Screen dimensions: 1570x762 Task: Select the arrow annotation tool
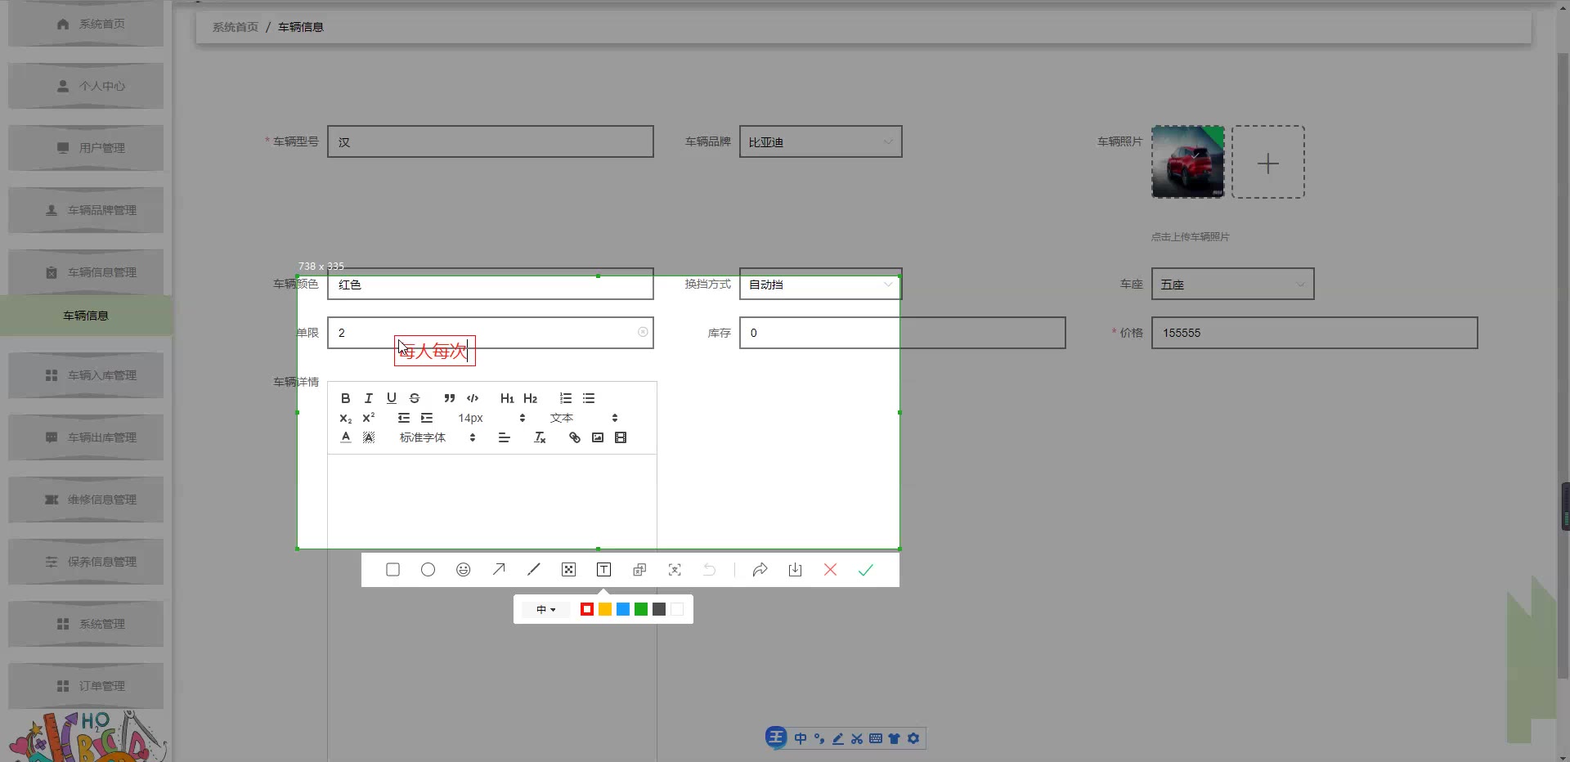pyautogui.click(x=499, y=570)
